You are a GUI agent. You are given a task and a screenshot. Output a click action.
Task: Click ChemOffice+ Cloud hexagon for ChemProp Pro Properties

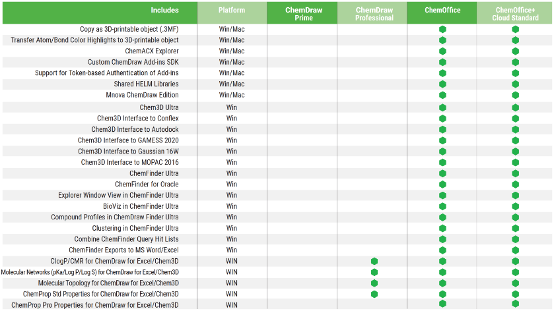[515, 304]
